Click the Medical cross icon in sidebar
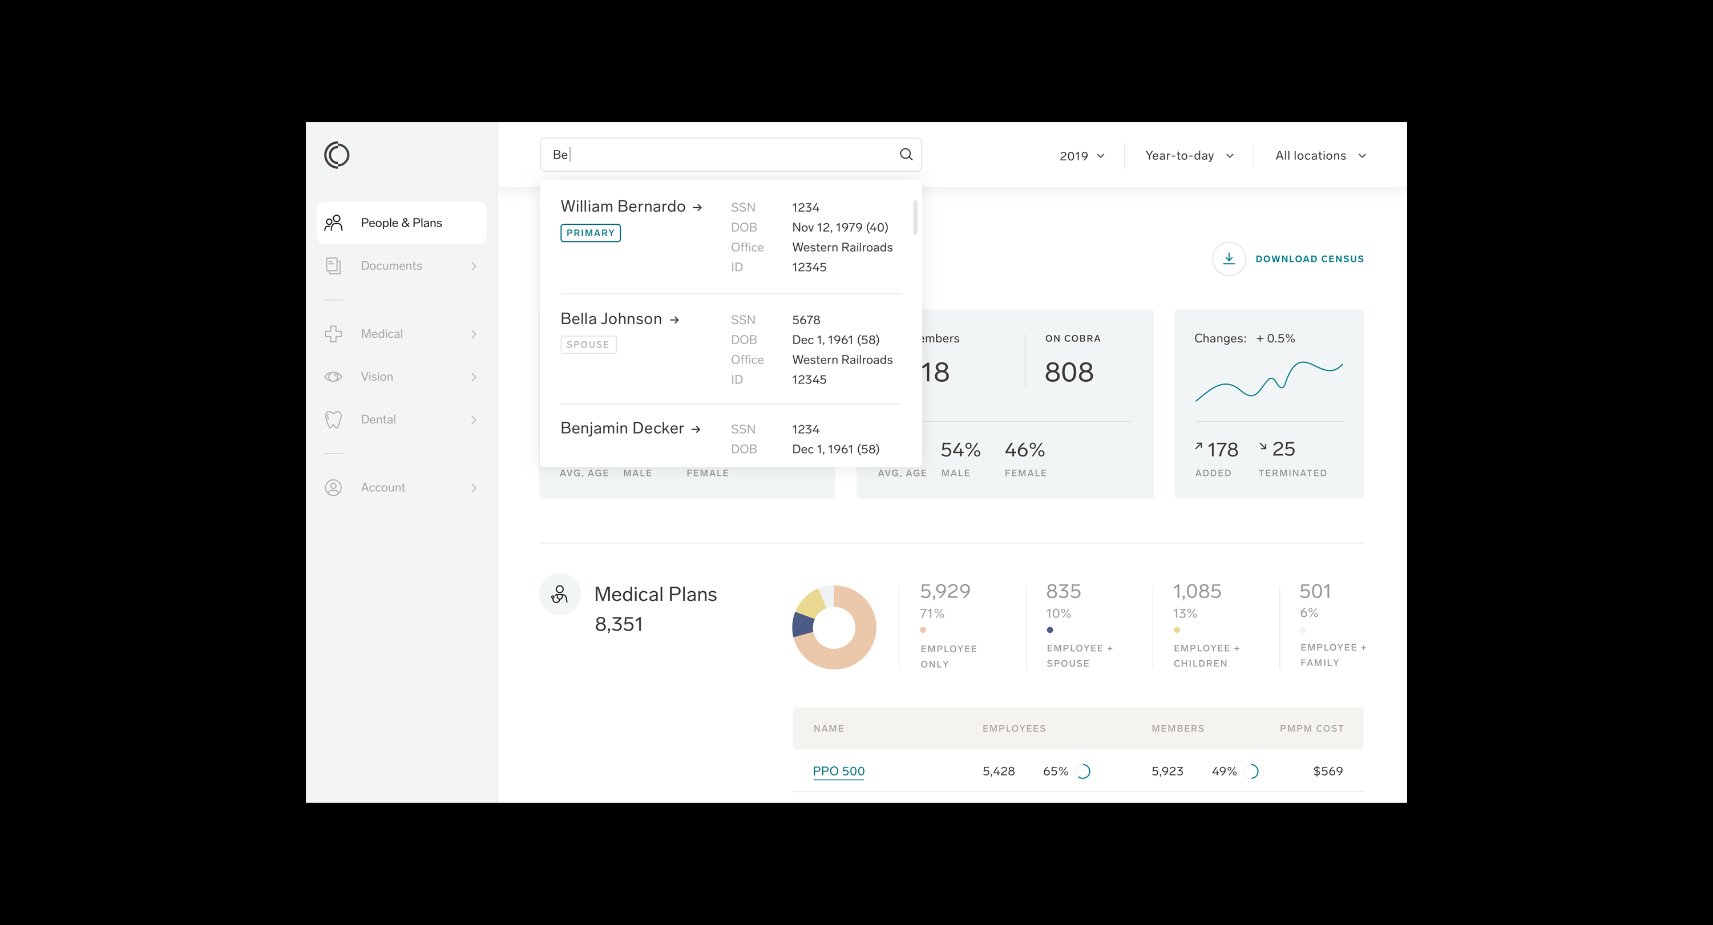 click(x=333, y=334)
